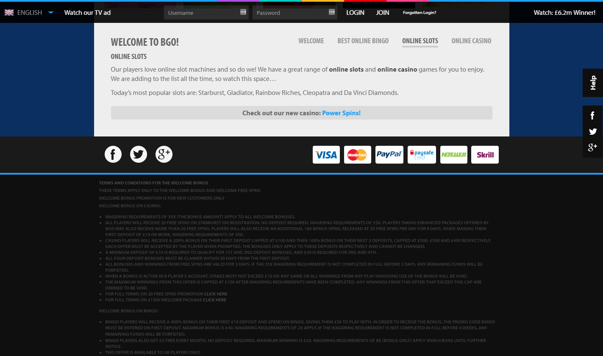The width and height of the screenshot is (603, 356).
Task: Click the 'Welcome bonus on bingo:' text
Action: click(x=129, y=311)
